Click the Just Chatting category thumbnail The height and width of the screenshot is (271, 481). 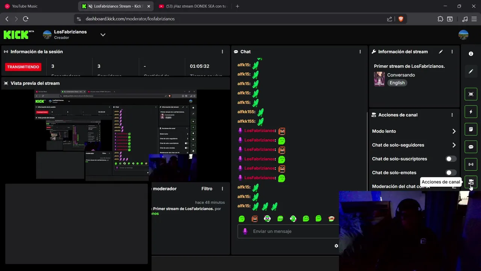point(379,79)
